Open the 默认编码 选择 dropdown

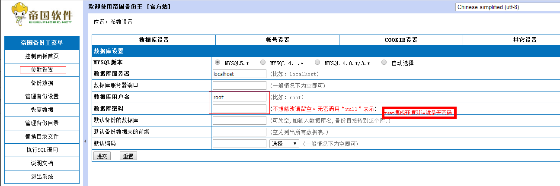284,143
